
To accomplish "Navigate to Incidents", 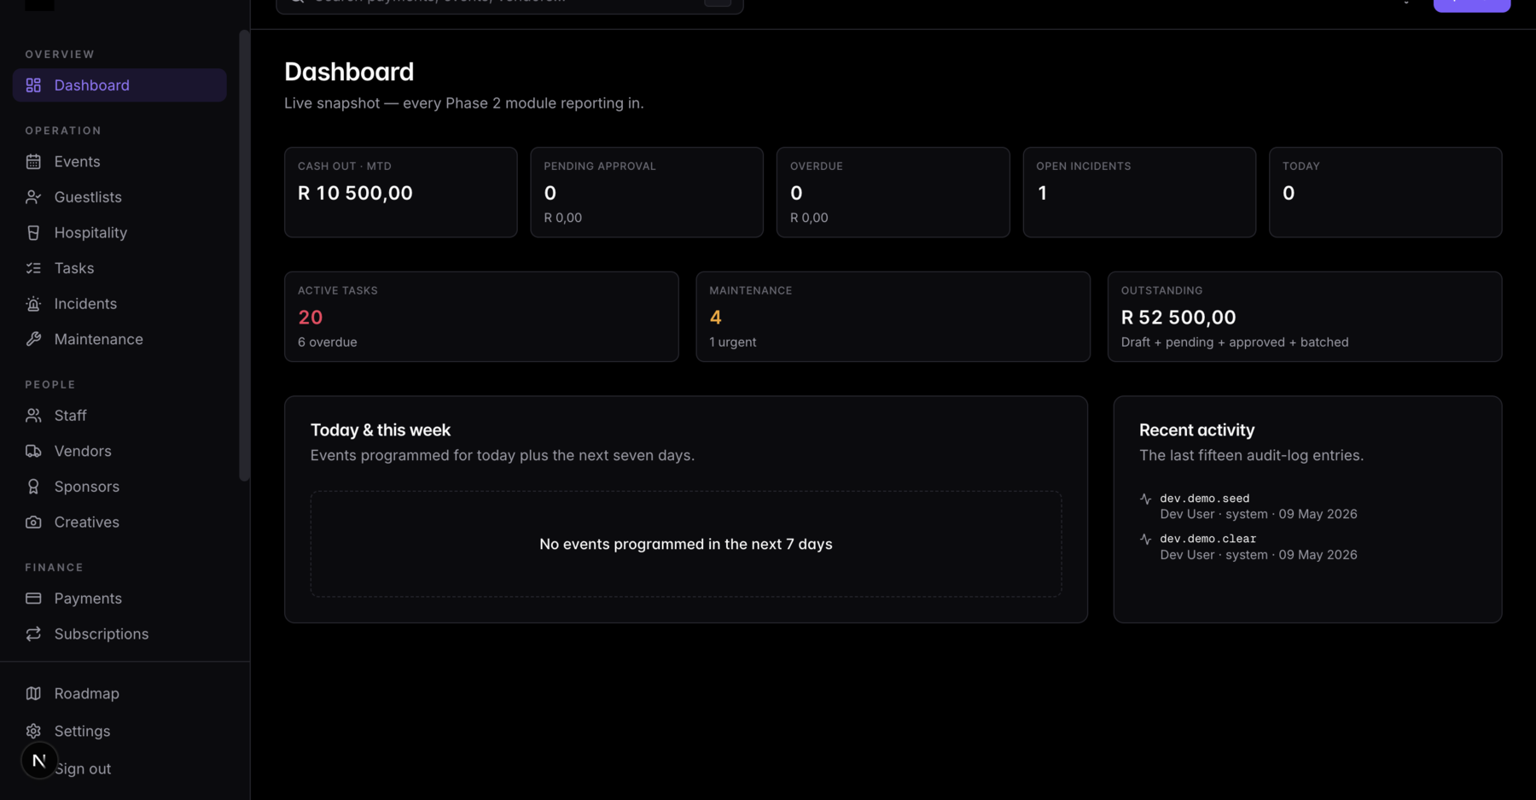I will [x=119, y=304].
